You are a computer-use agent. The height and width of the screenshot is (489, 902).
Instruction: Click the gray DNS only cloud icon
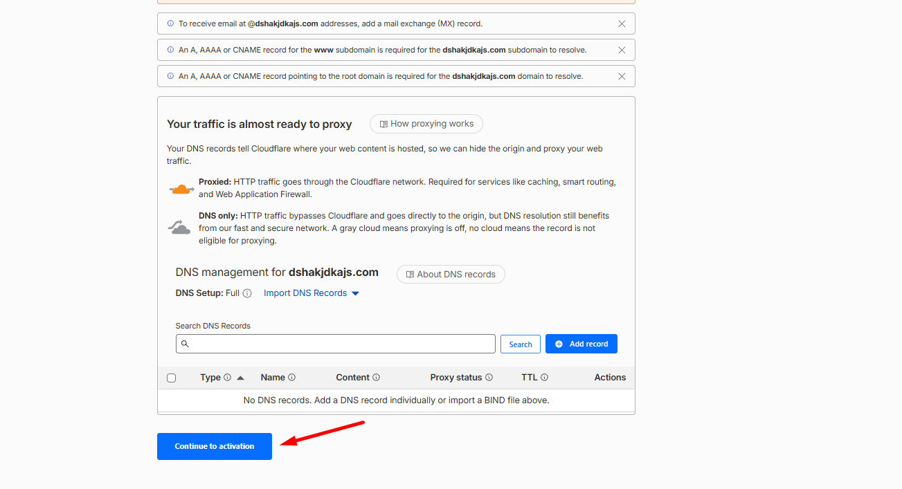click(x=179, y=227)
